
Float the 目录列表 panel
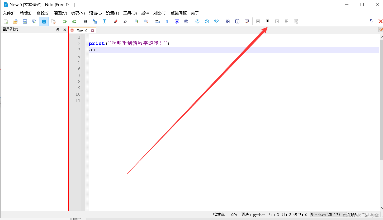[x=58, y=30]
